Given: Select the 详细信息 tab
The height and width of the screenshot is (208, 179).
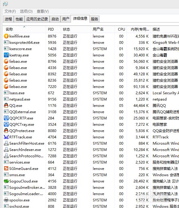Looking at the screenshot, I should [x=80, y=19].
